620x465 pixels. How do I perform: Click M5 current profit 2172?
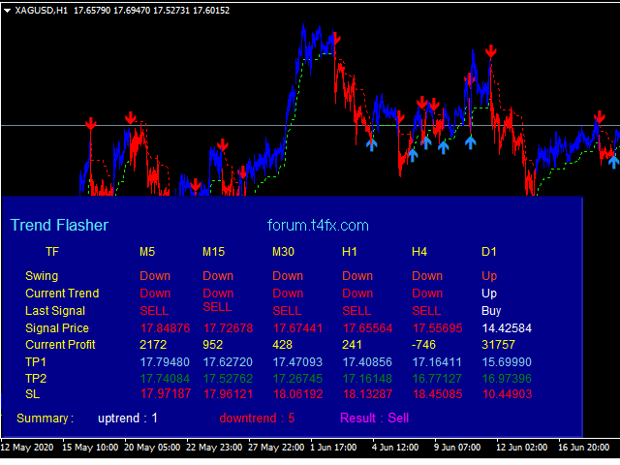click(x=153, y=345)
